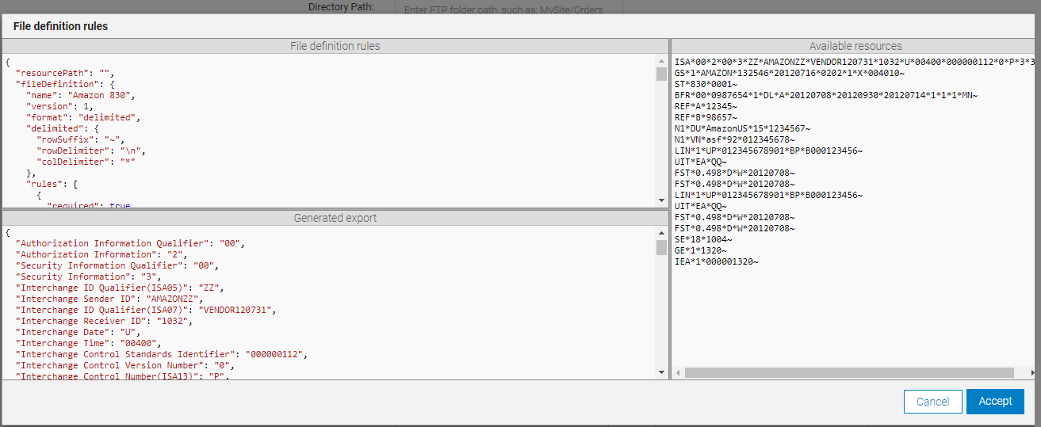Click the File definition rules vertical scrollbar thumb
The image size is (1041, 427).
(661, 74)
